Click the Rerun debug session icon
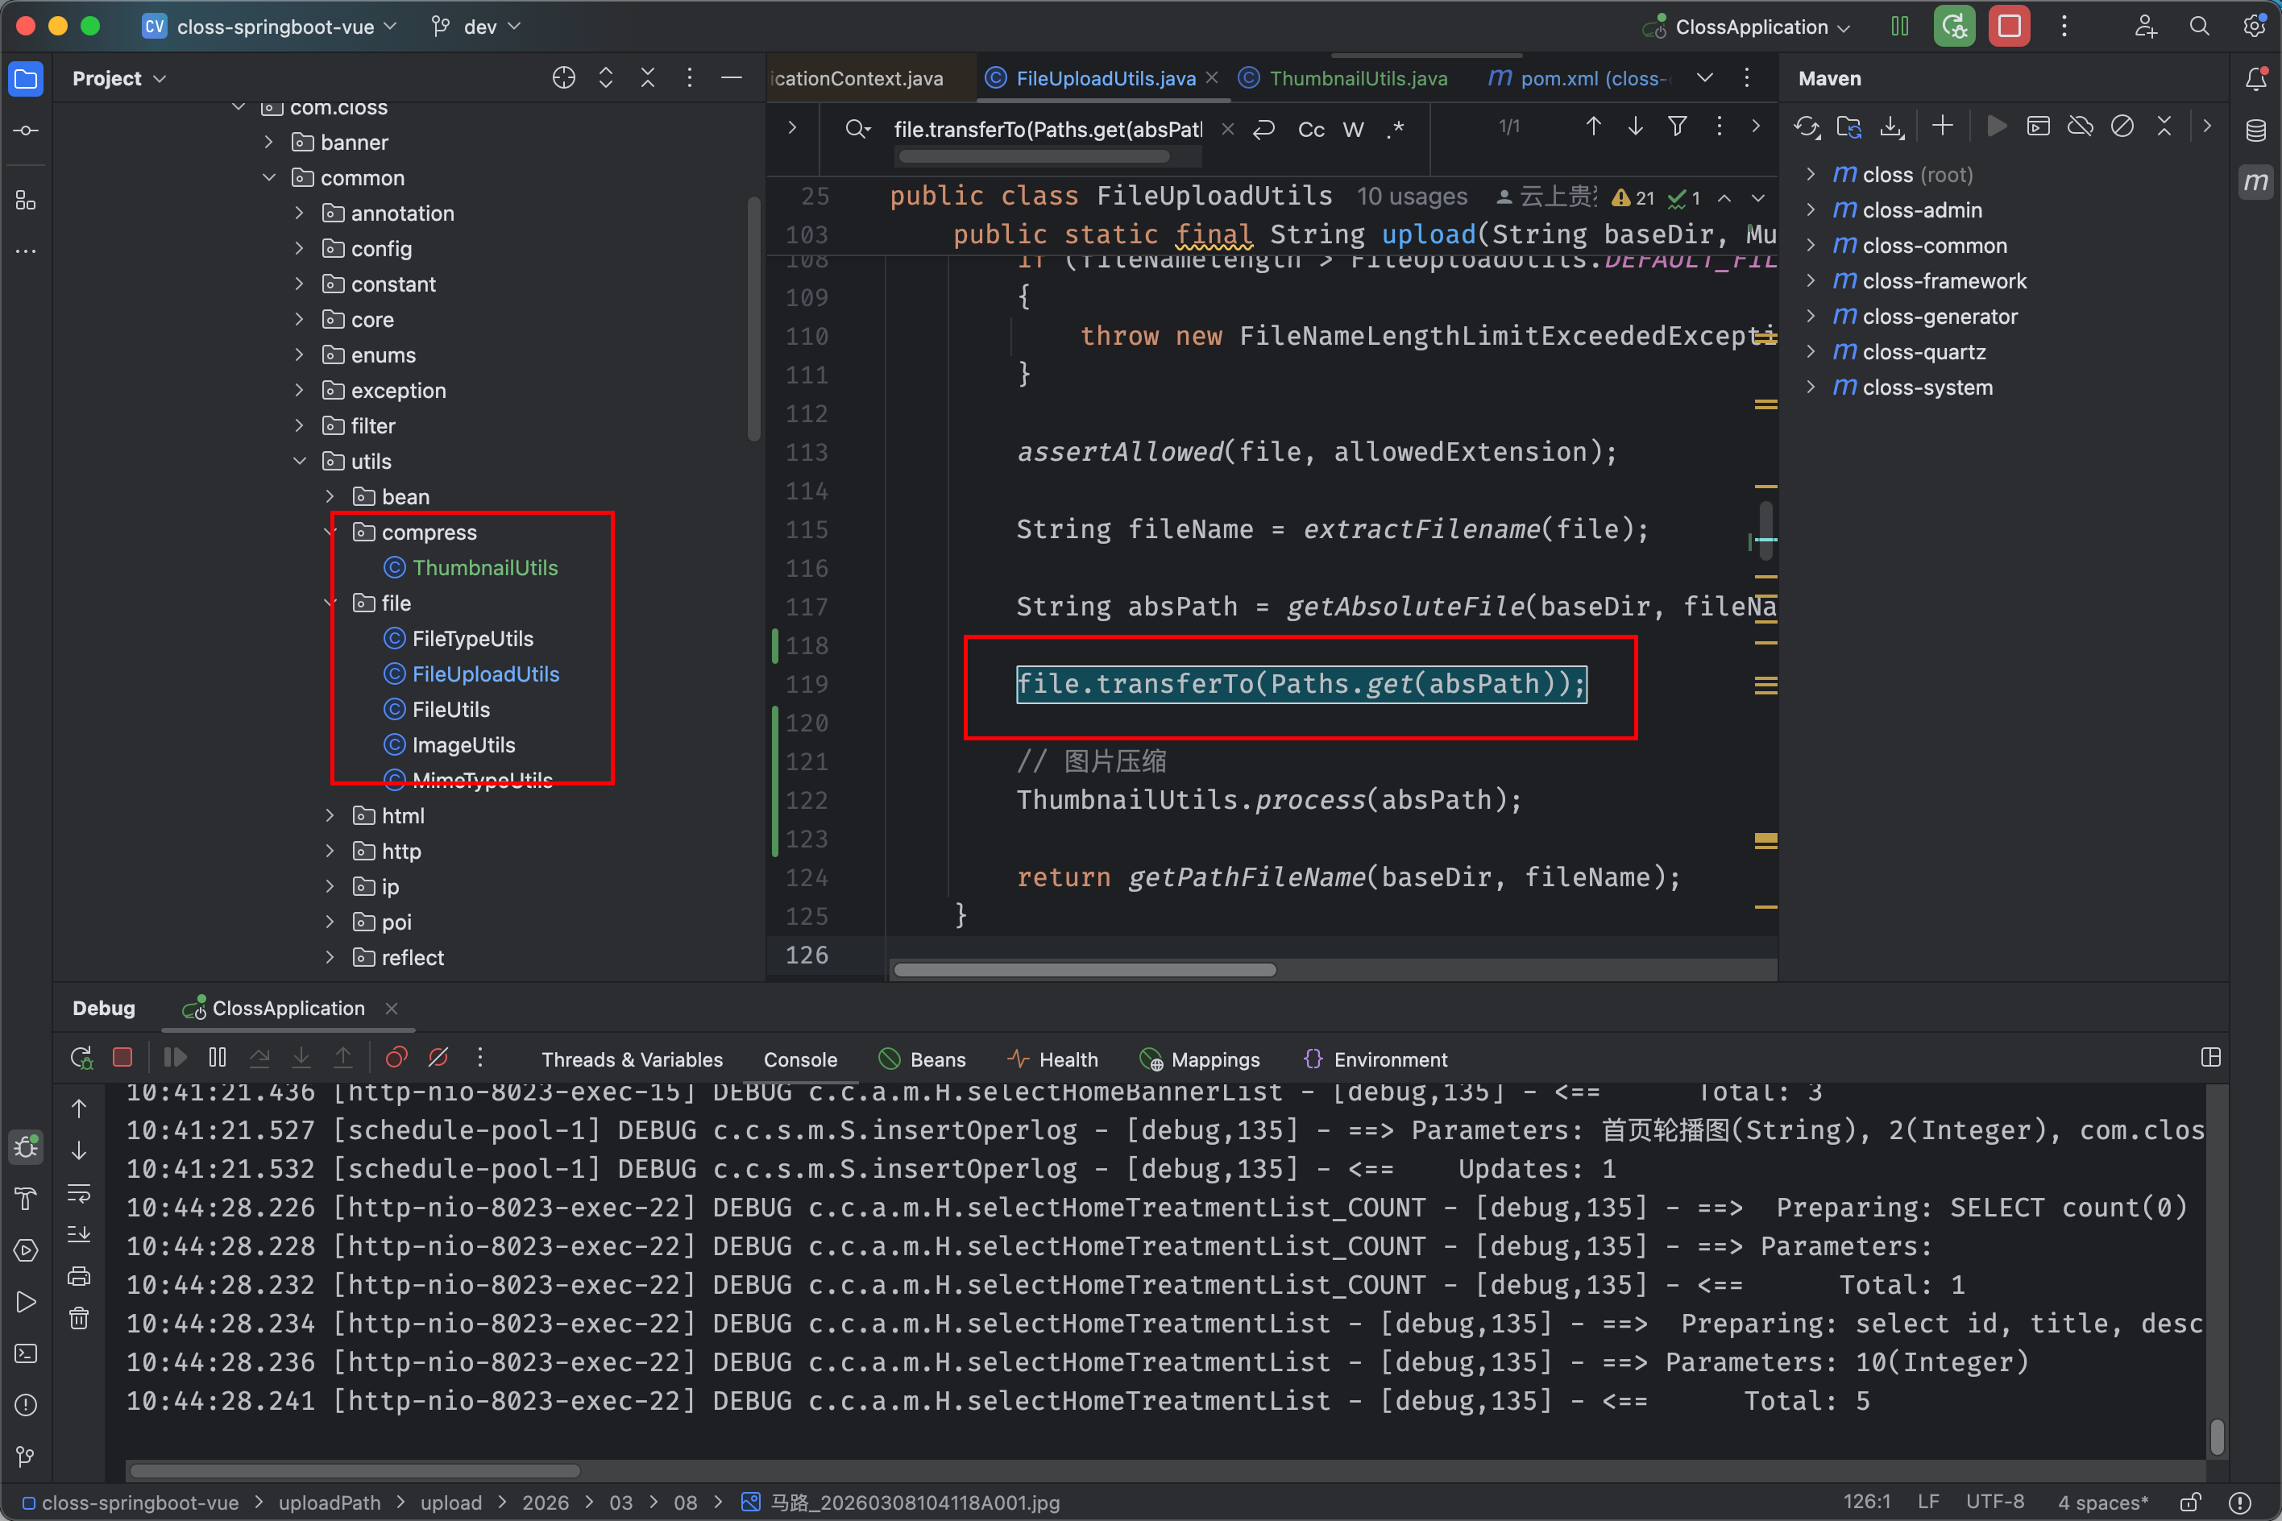Screen dimensions: 2282x1521 click(81, 1057)
